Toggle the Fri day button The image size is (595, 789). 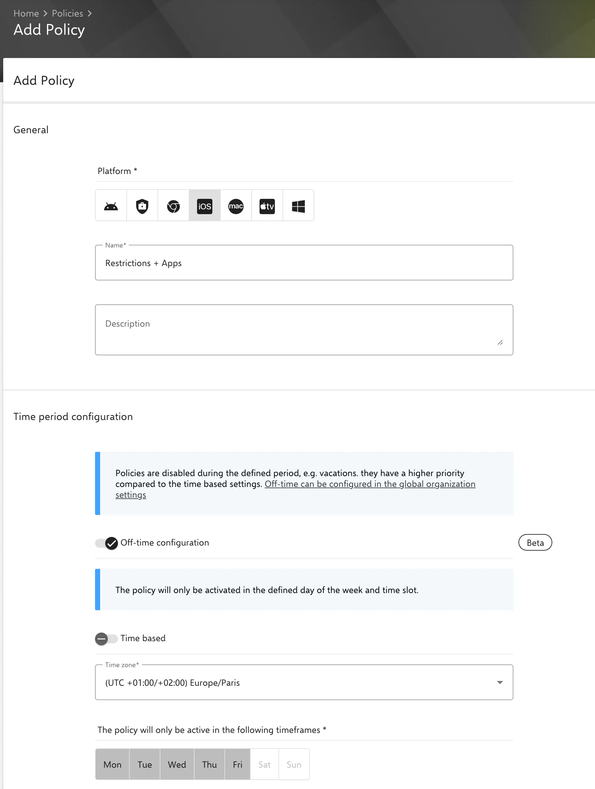click(237, 764)
